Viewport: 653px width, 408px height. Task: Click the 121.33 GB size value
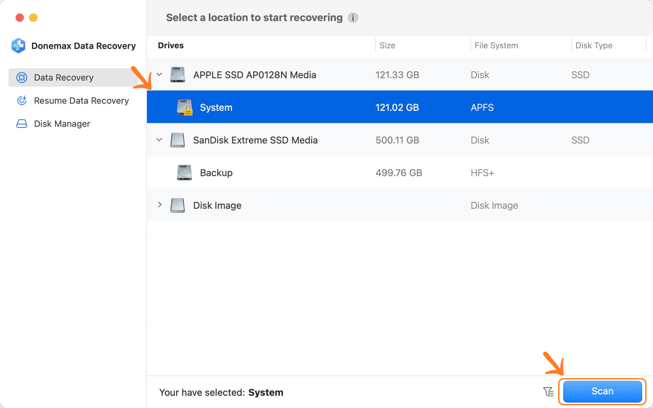[x=397, y=75]
